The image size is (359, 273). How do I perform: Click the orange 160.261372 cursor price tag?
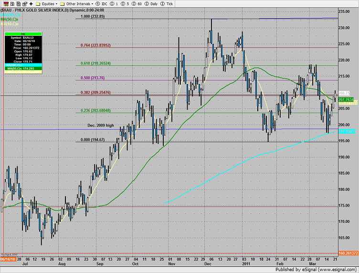pyautogui.click(x=348, y=253)
